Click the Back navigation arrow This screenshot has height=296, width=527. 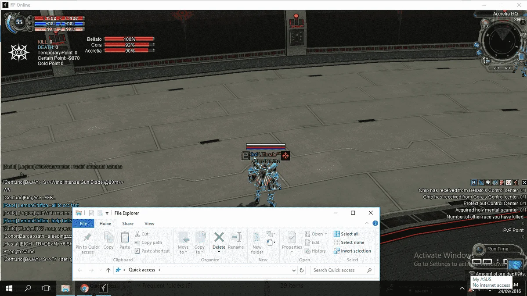click(80, 270)
